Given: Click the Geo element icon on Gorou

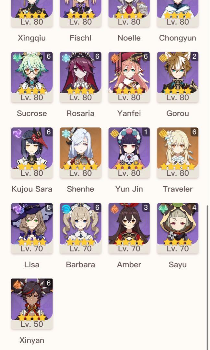Looking at the screenshot, I should point(164,58).
